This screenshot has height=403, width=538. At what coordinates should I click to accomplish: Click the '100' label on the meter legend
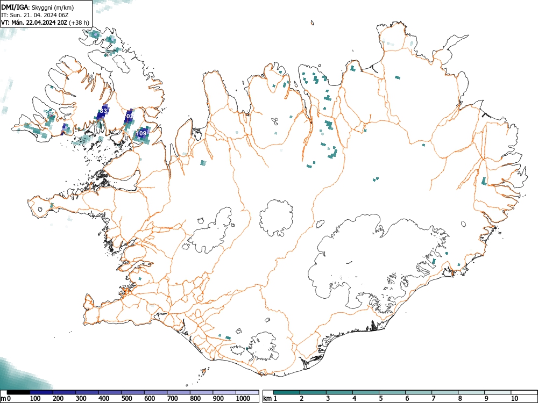[36, 399]
